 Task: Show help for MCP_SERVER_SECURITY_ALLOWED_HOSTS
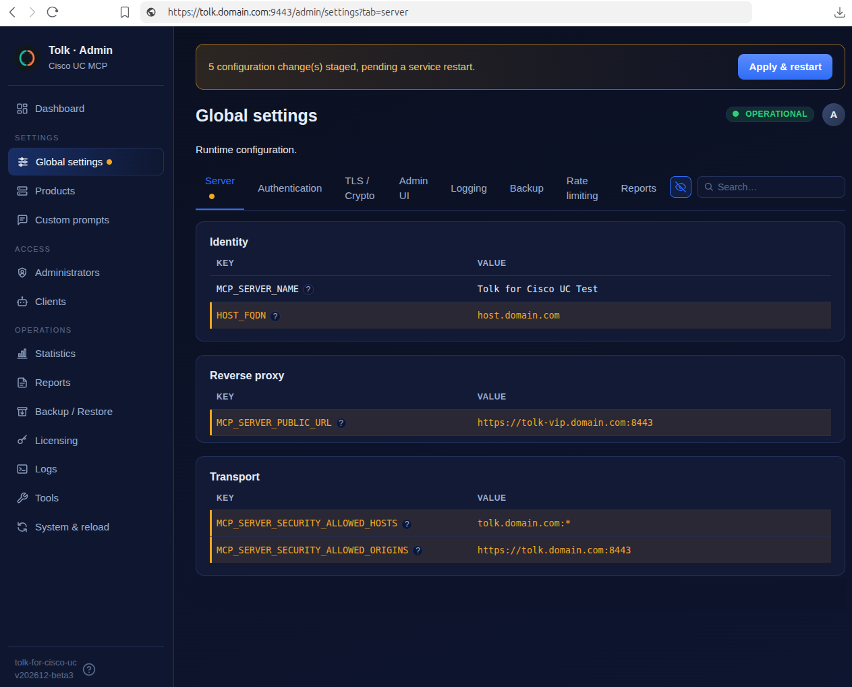tap(407, 524)
